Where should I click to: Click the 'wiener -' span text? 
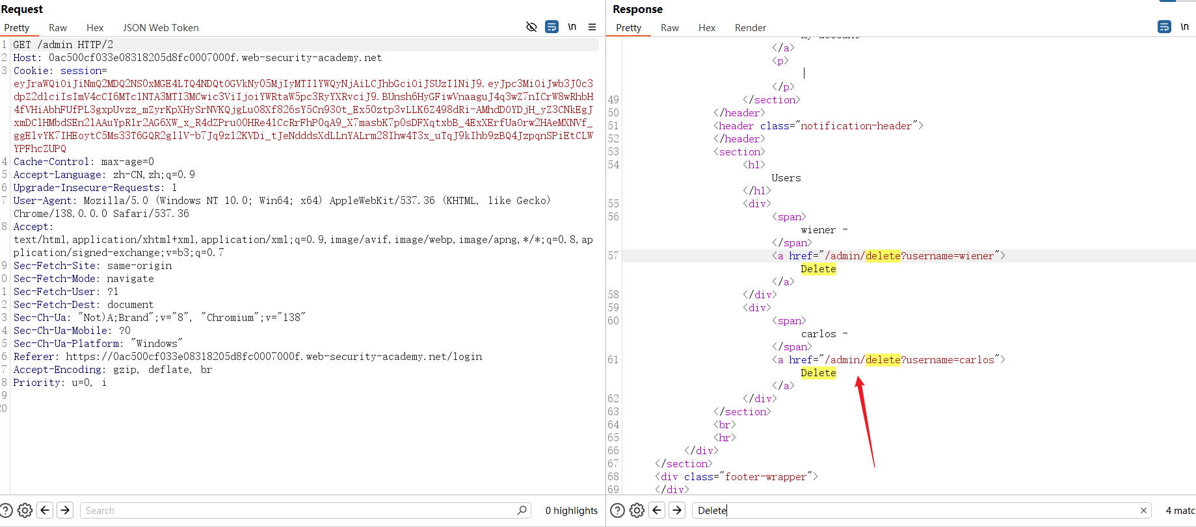[824, 230]
